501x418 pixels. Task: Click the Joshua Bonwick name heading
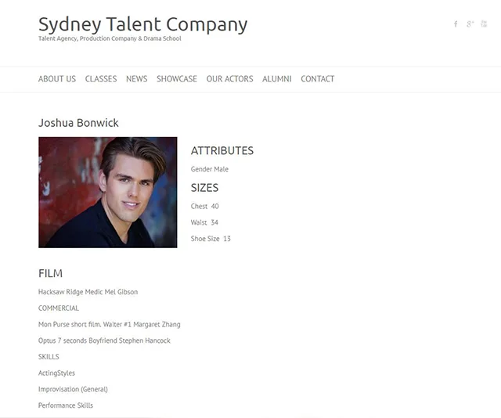[78, 123]
